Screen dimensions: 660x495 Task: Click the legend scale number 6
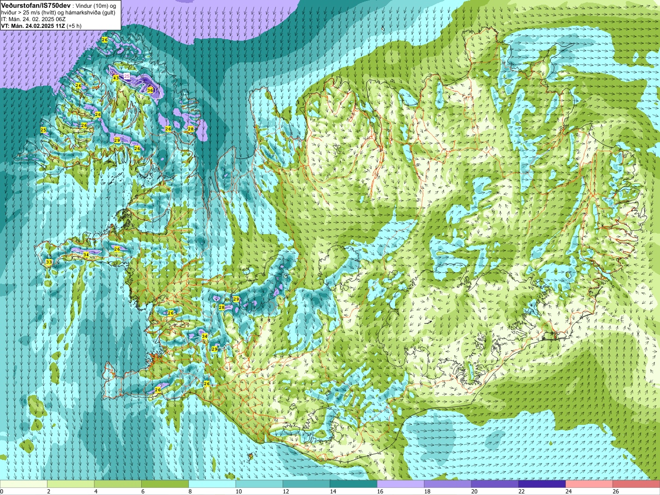(143, 492)
